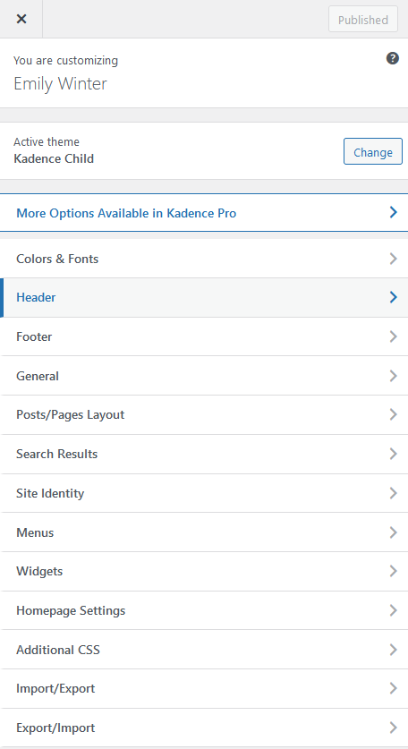This screenshot has width=408, height=749.
Task: Expand chevron on the Footer row
Action: 393,336
